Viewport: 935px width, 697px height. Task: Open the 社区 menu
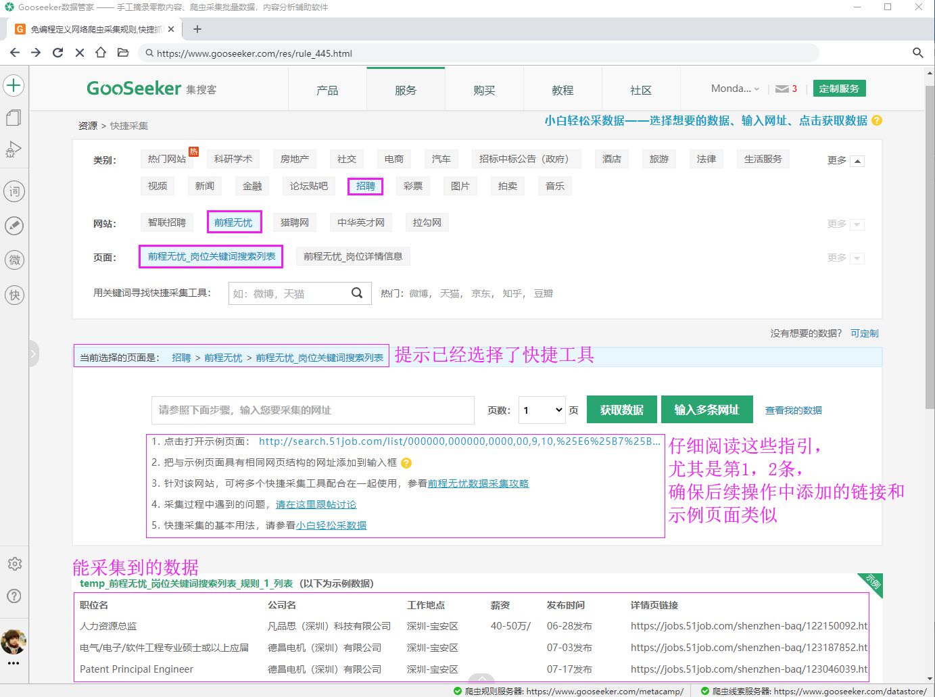(x=641, y=90)
